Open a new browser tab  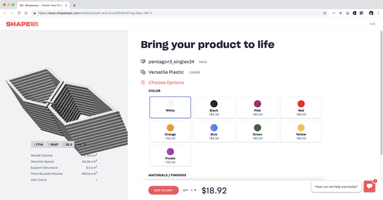point(74,5)
